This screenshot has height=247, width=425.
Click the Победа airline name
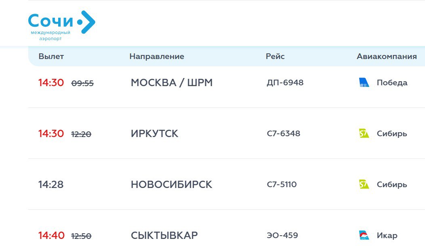point(392,83)
